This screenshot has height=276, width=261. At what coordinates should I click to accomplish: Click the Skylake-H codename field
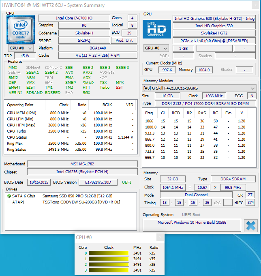(x=84, y=33)
